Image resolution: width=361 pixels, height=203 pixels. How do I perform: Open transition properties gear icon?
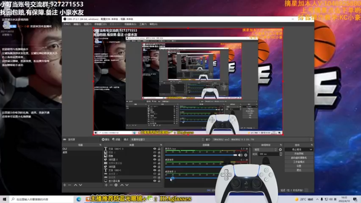pyautogui.click(x=280, y=150)
